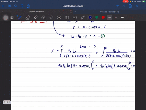
Task: Add a new page
Action: point(130,6)
